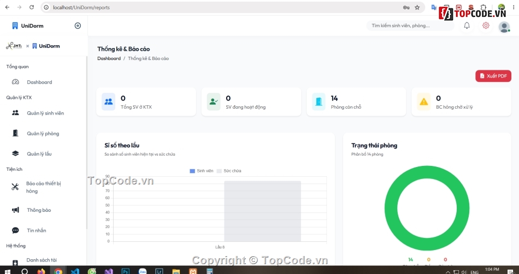Click the Quản lý lầu layers icon
The width and height of the screenshot is (519, 274).
point(15,154)
